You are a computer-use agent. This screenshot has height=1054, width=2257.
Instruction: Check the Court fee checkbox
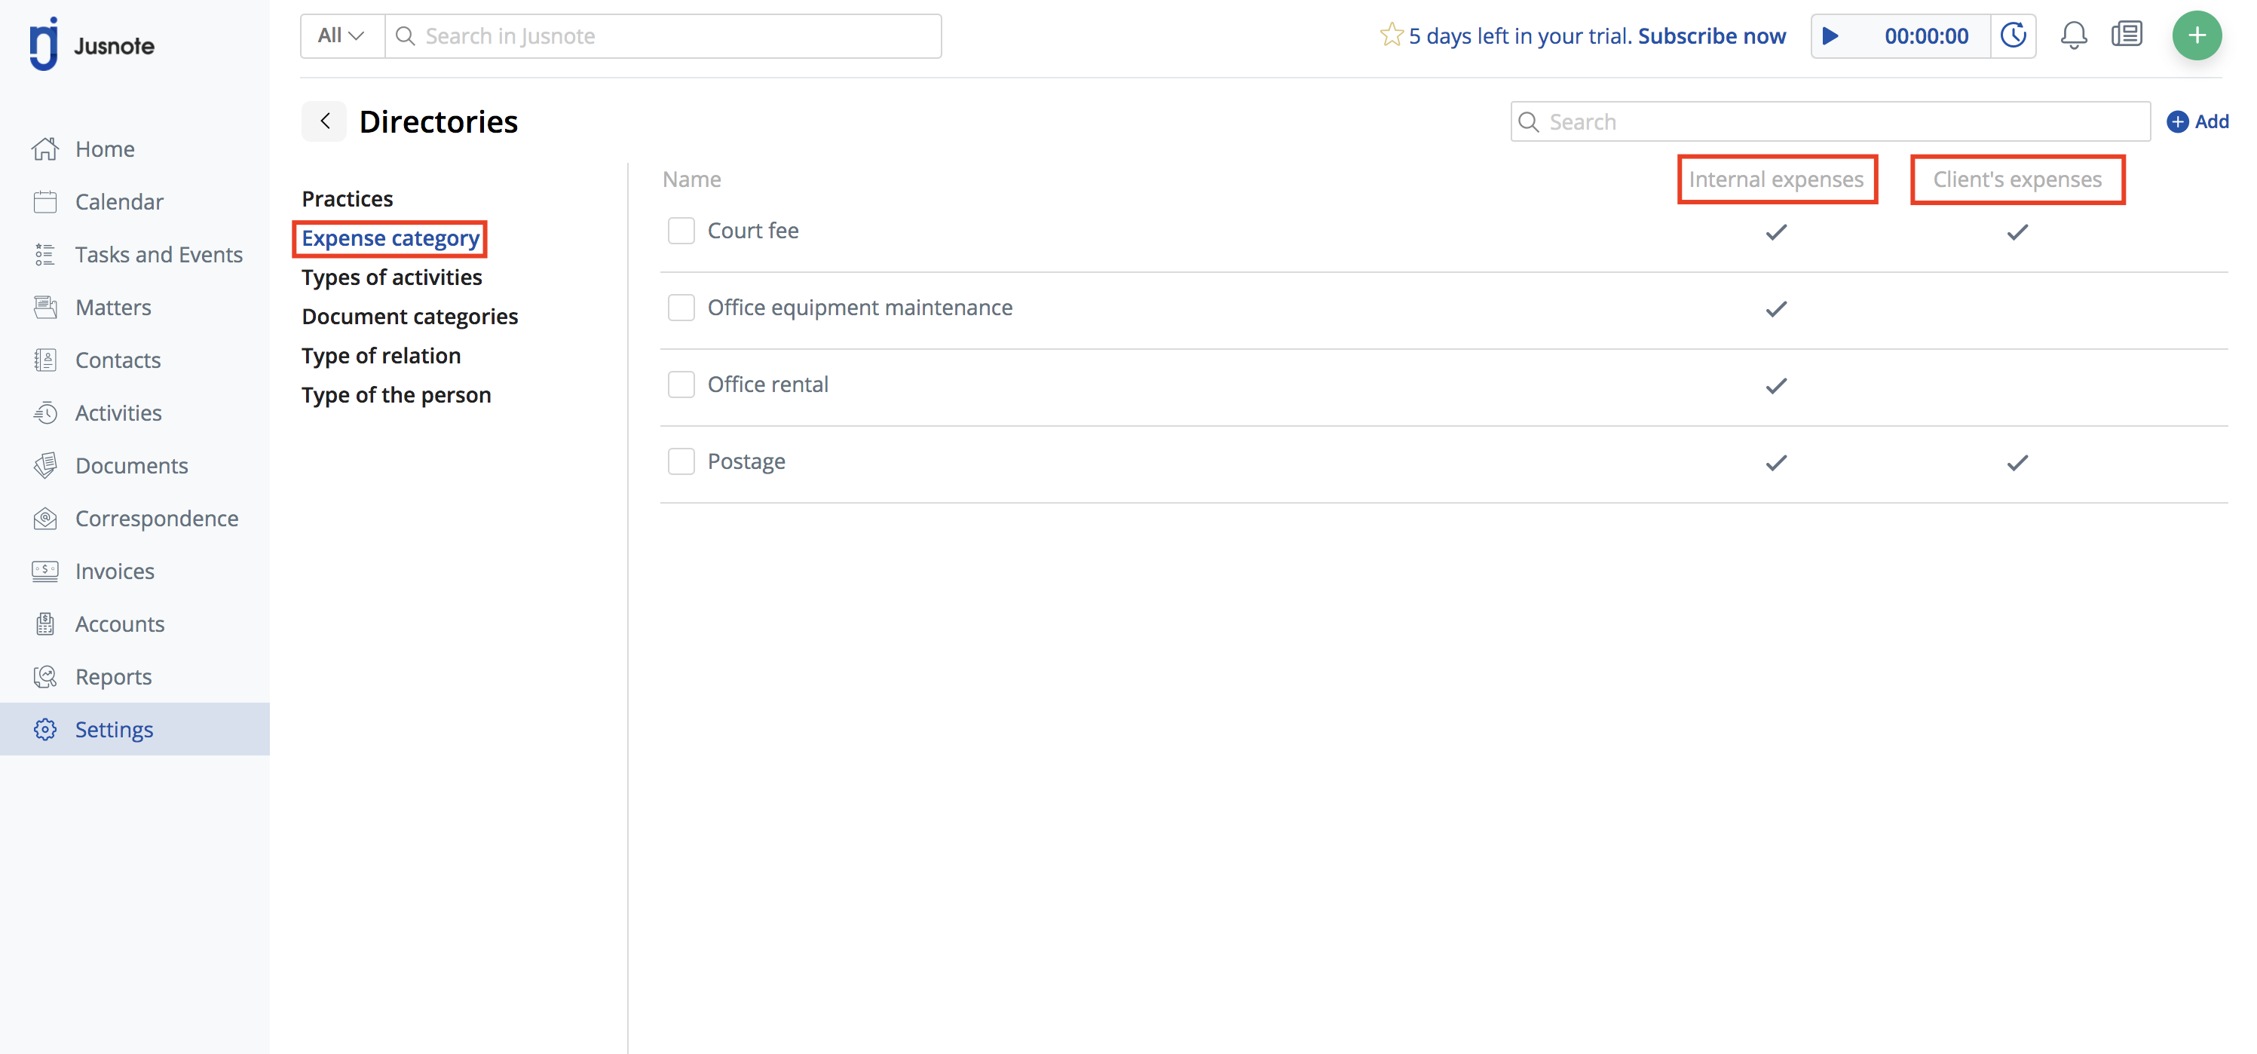click(x=681, y=231)
